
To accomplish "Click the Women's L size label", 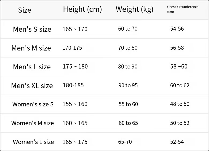I will pyautogui.click(x=33, y=142).
